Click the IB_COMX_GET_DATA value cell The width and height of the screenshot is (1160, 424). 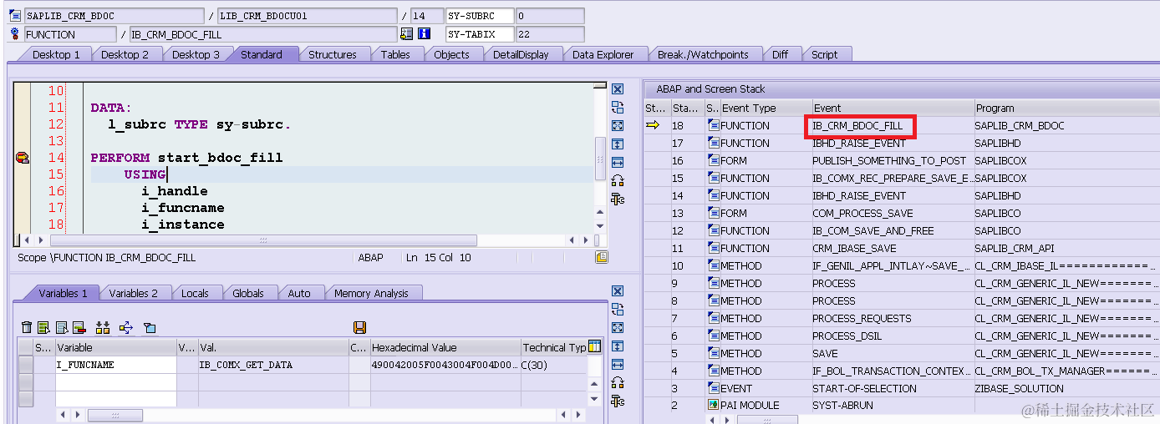click(272, 365)
